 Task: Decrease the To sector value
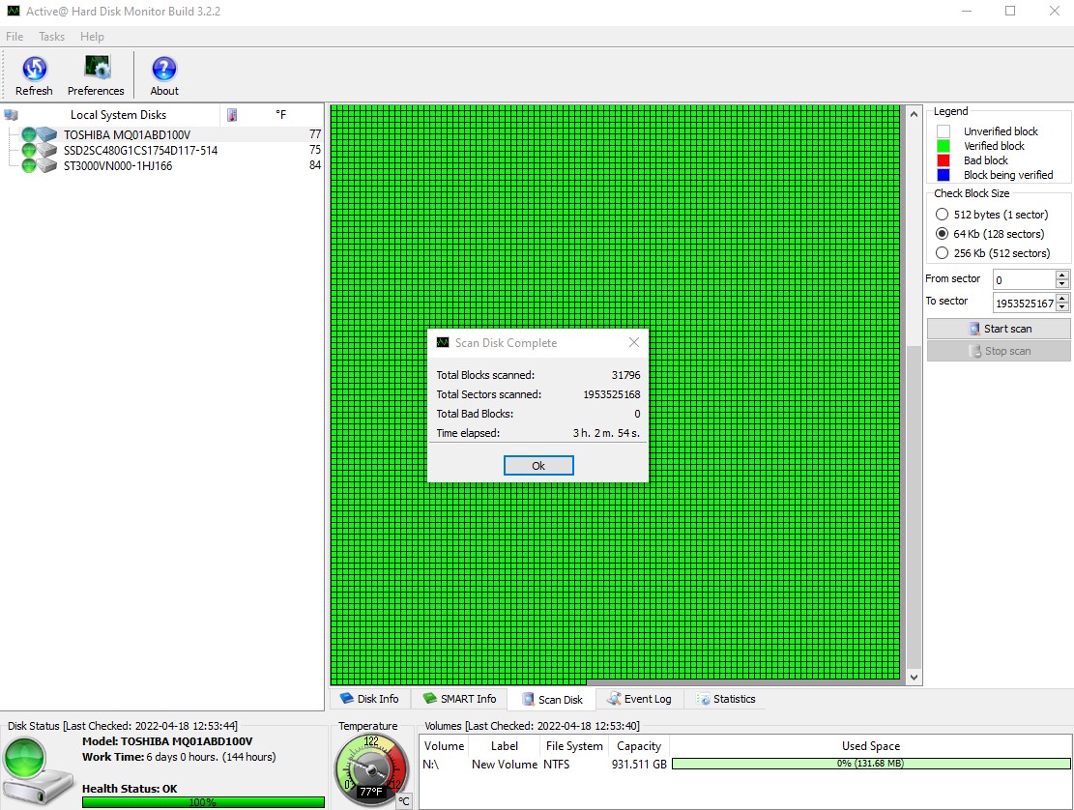coord(1062,307)
